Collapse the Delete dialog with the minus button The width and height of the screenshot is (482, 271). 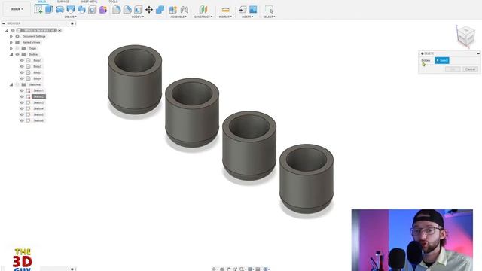478,53
